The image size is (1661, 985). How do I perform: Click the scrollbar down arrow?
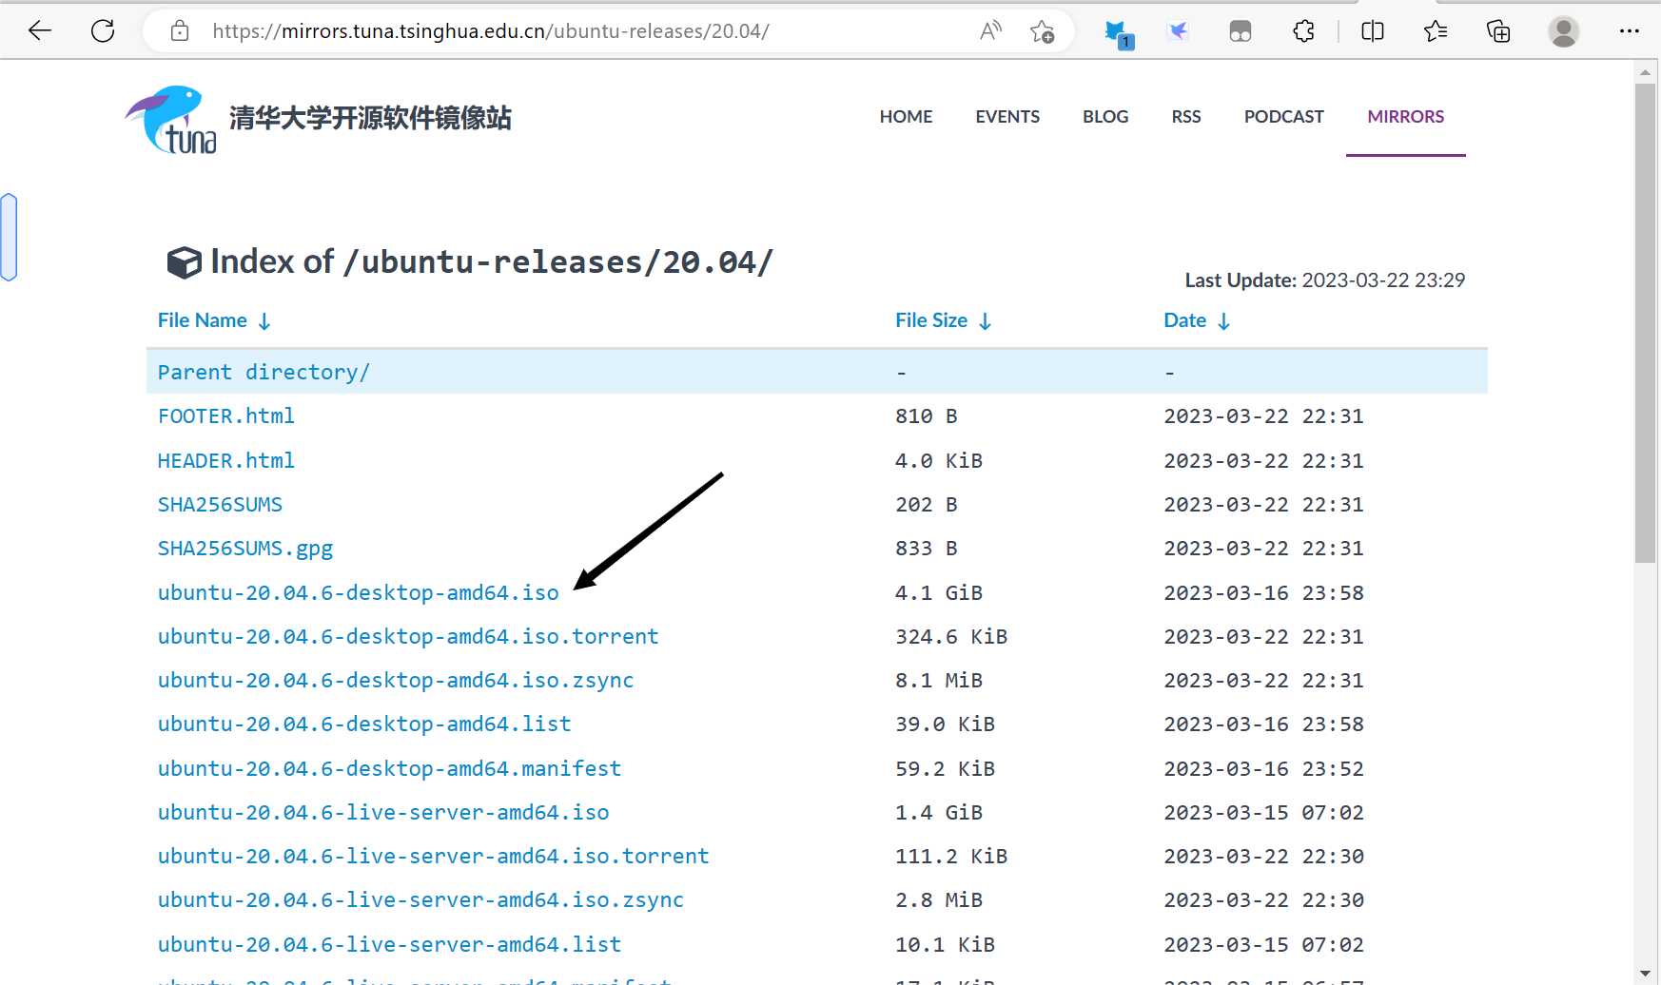[x=1645, y=974]
